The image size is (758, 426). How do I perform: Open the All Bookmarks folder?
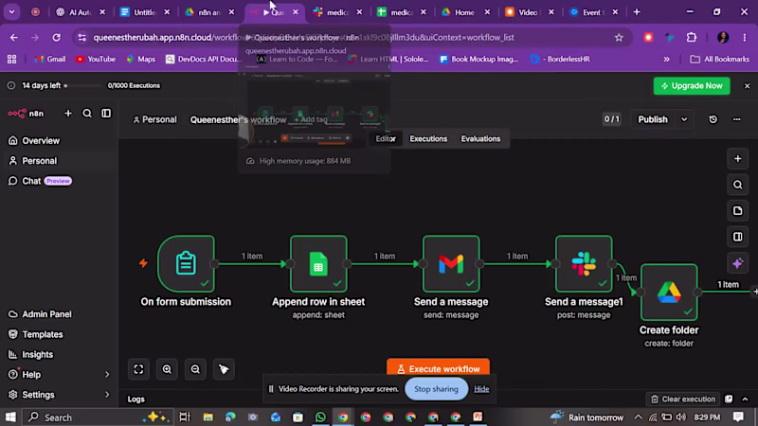pyautogui.click(x=720, y=59)
